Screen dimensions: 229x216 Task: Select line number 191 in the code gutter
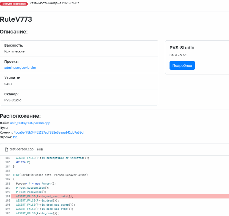tap(8, 196)
